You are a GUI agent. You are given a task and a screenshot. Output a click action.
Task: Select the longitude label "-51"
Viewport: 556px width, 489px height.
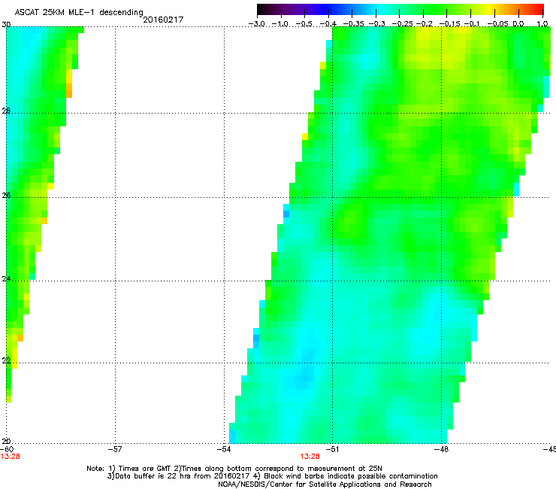332,449
